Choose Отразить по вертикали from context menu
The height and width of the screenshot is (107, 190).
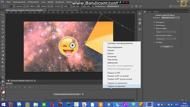pos(122,86)
